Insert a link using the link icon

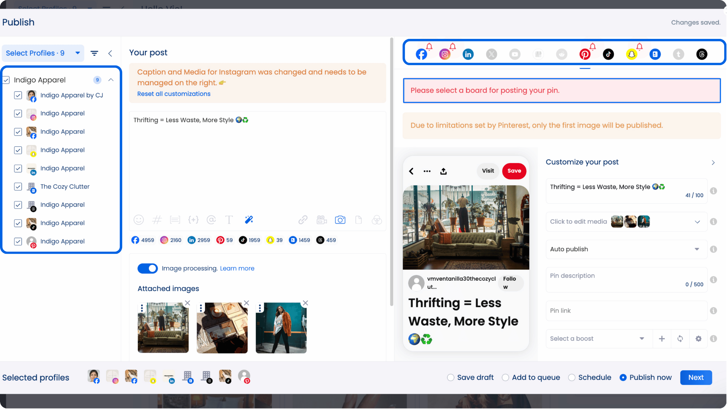[303, 220]
